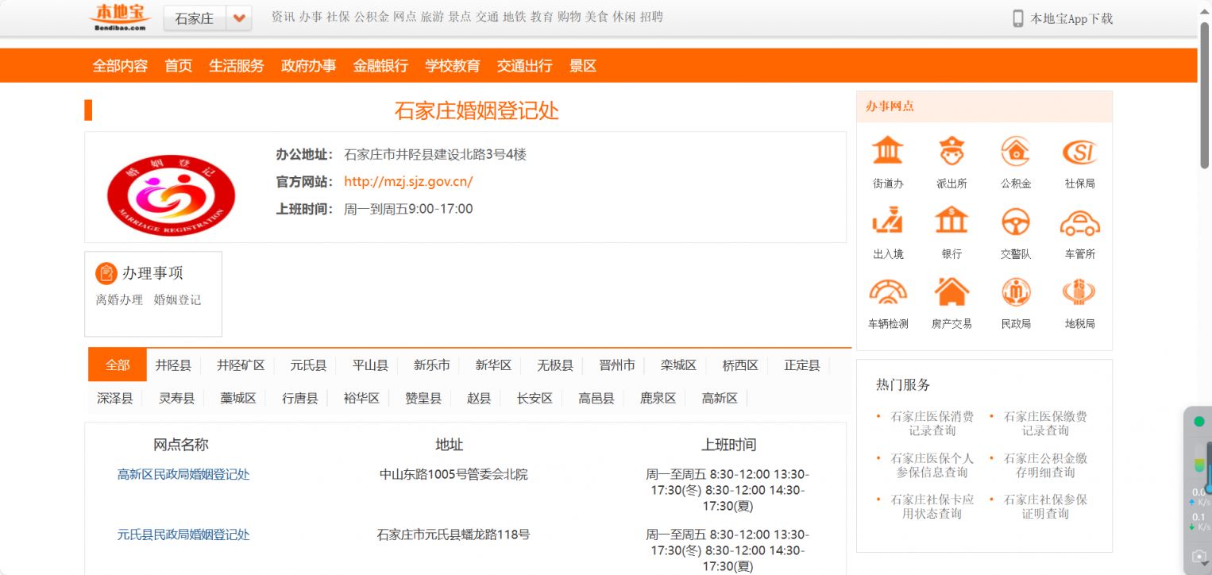Select the 桥西区 district tab
The image size is (1212, 575).
point(739,365)
